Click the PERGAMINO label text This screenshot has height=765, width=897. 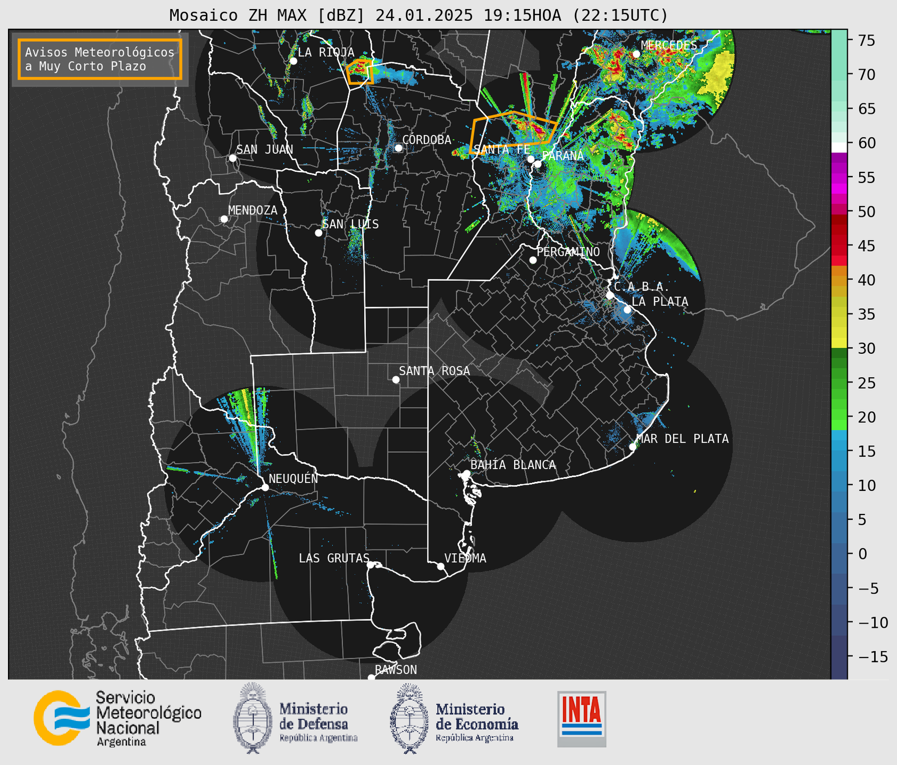point(568,252)
